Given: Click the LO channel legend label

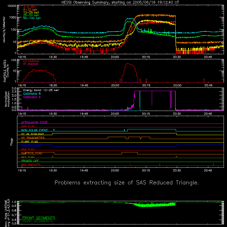Looking at the screenshot, I should [x=31, y=61].
